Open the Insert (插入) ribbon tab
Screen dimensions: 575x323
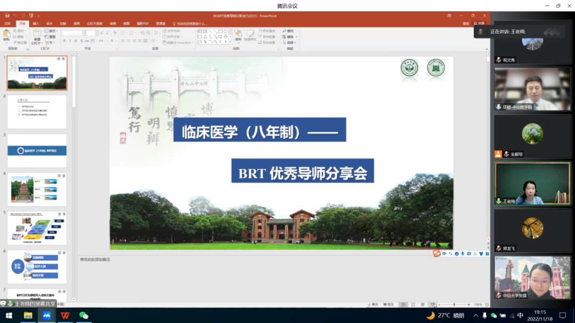[36, 23]
